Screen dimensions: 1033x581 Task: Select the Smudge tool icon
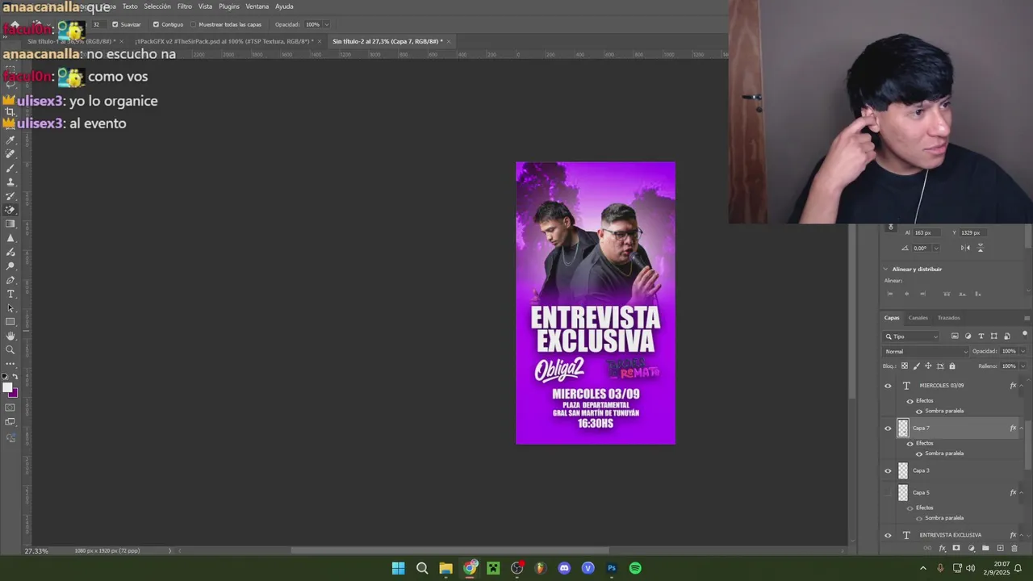[x=10, y=253]
